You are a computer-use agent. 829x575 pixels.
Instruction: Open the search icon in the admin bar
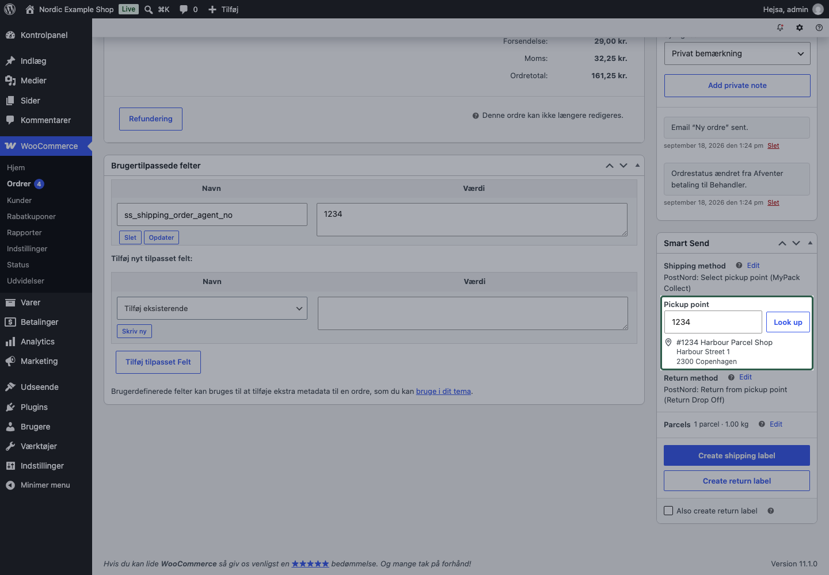[149, 9]
